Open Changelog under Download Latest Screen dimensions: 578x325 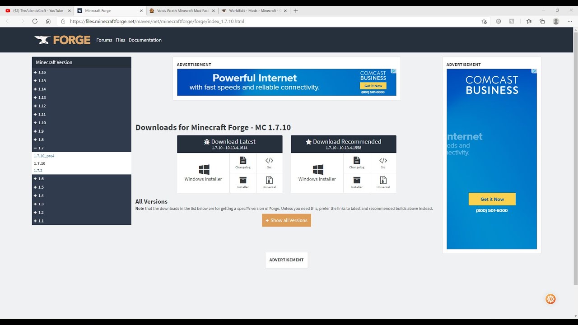coord(243,163)
